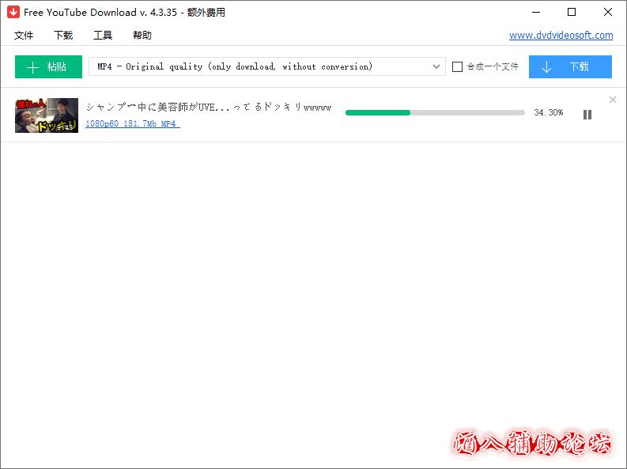The height and width of the screenshot is (469, 627).
Task: Visit the www.dvdvideosoft.com link
Action: (x=561, y=35)
